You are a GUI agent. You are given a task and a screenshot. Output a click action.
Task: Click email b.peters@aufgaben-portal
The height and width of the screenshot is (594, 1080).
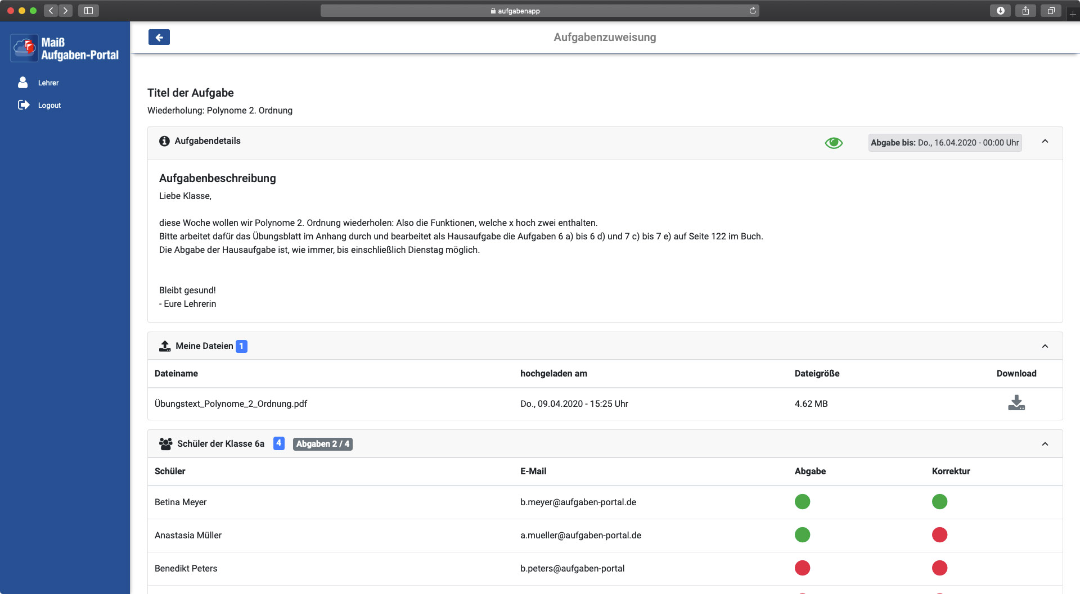coord(572,568)
